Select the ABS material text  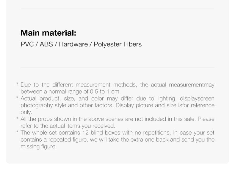coord(46,44)
